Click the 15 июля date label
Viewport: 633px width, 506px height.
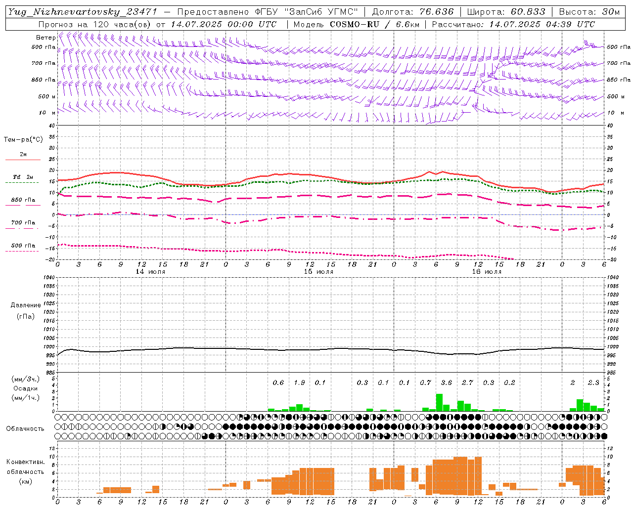pos(318,272)
